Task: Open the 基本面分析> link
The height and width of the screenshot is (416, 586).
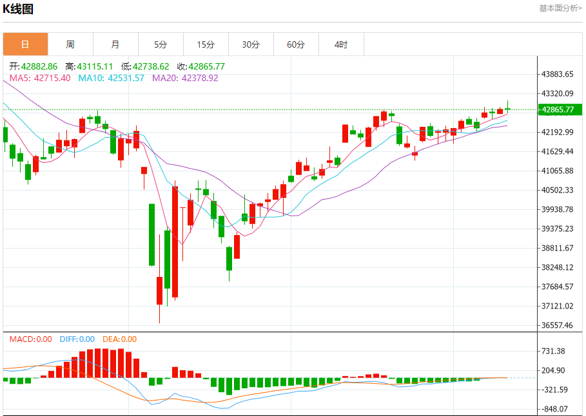Action: pos(560,8)
